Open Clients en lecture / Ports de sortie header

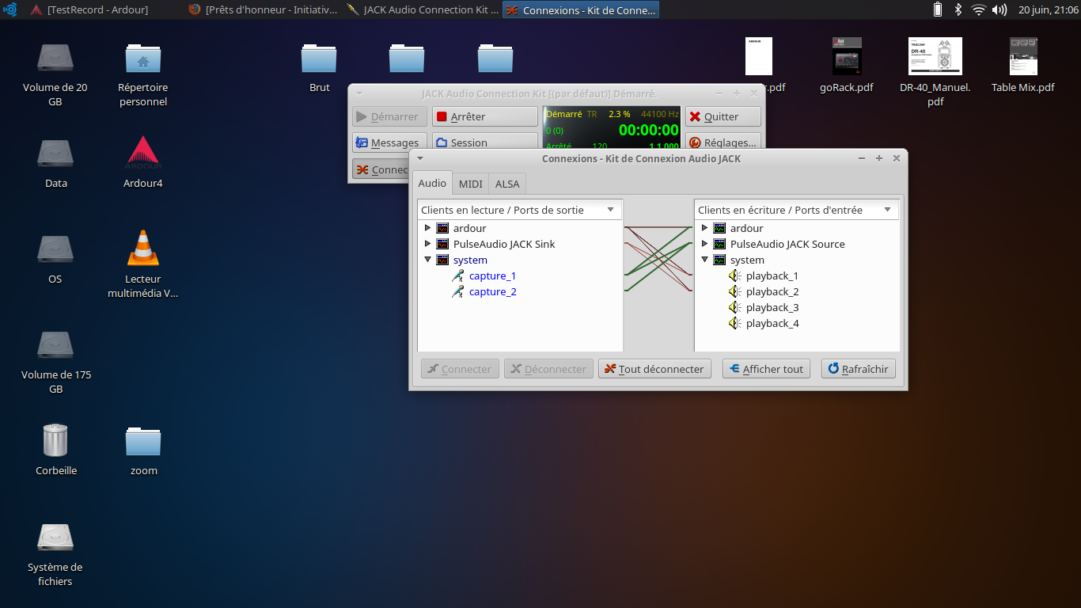point(520,210)
